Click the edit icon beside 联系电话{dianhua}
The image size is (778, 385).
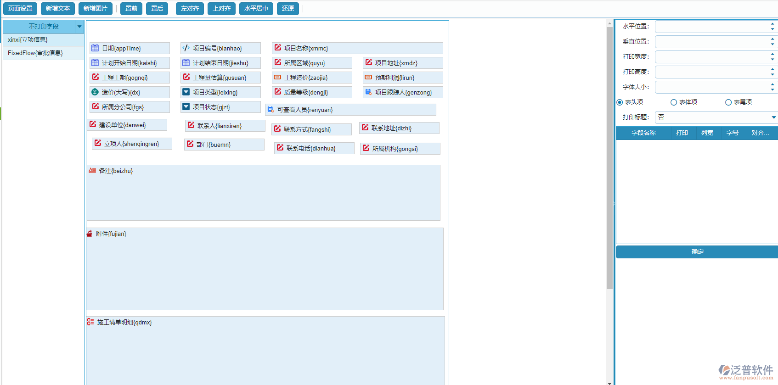tap(280, 147)
